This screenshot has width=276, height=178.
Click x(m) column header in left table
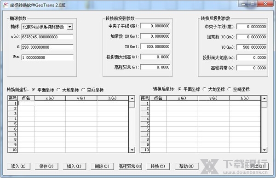pos(50,98)
